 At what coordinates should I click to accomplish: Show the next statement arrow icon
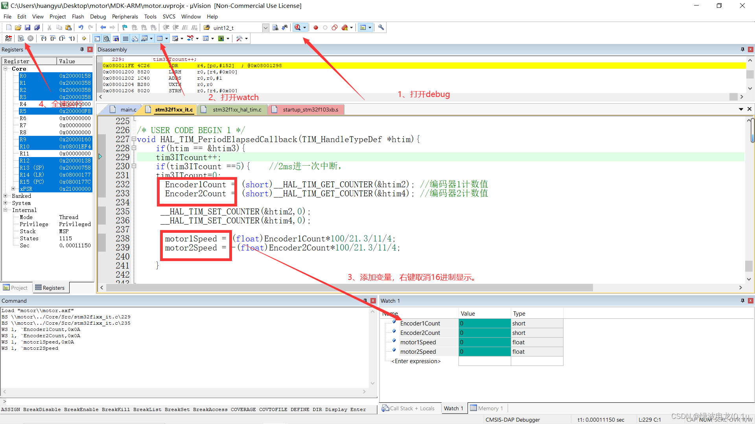(x=84, y=38)
